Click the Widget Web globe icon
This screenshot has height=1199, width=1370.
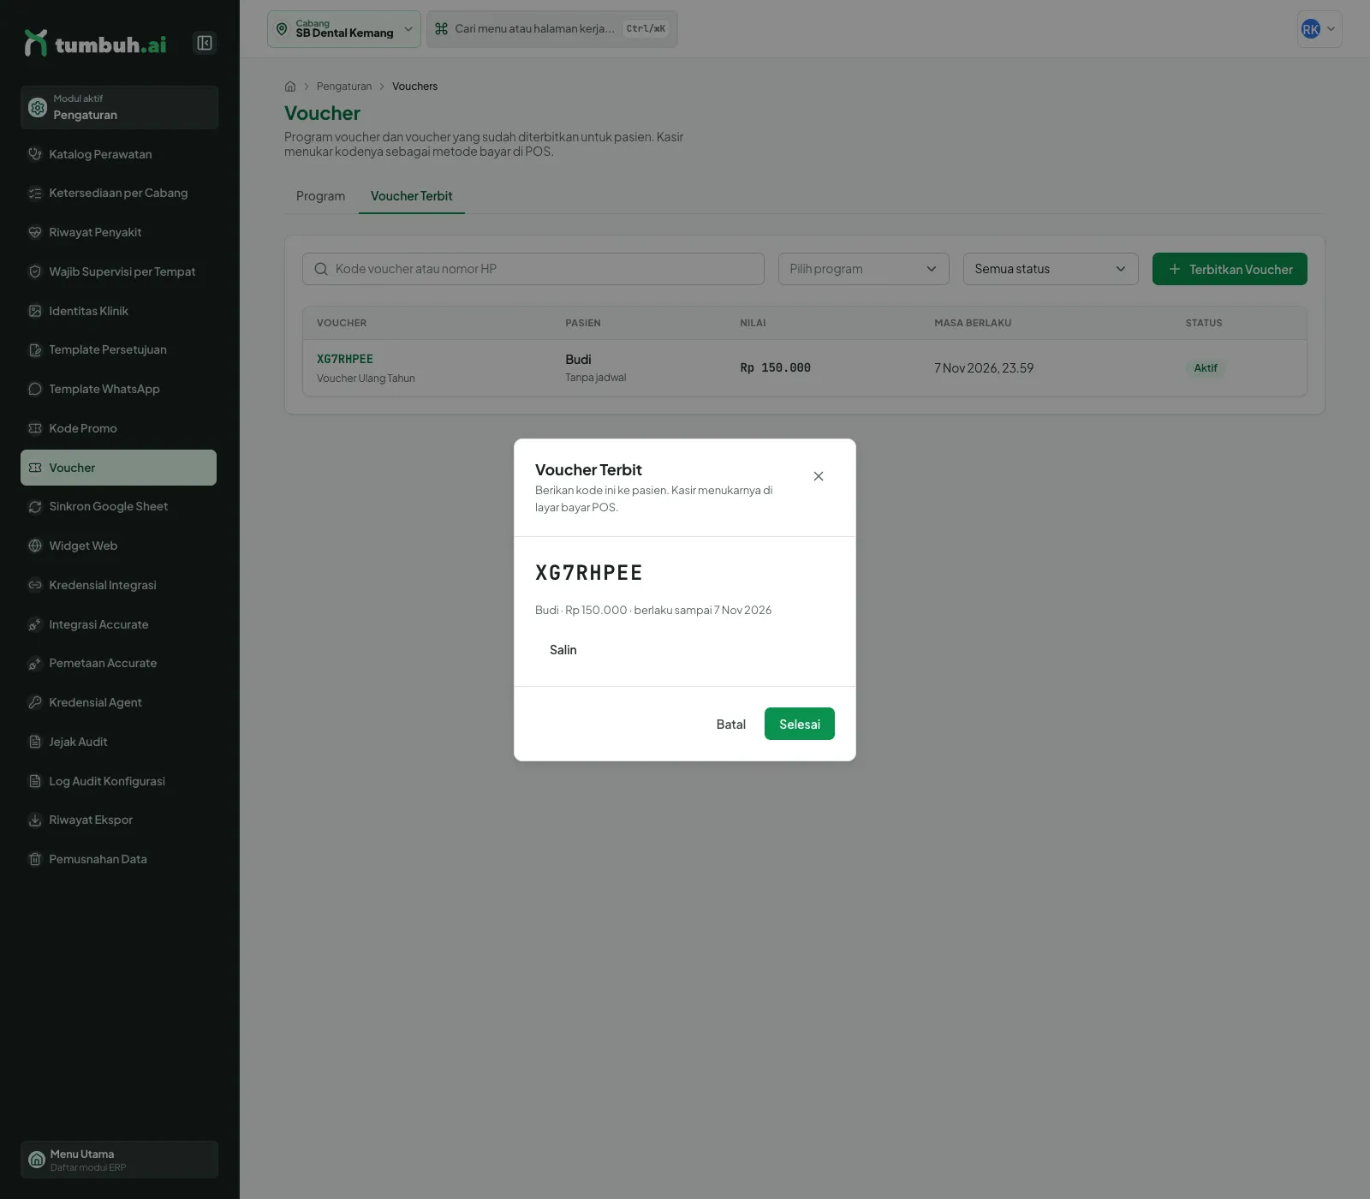click(x=35, y=546)
